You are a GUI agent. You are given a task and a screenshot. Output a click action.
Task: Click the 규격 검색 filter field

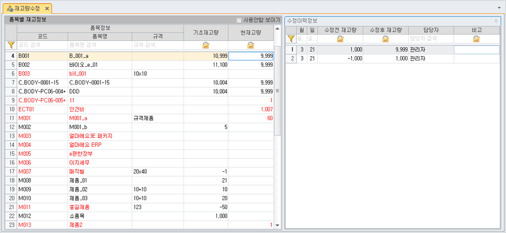(158, 45)
